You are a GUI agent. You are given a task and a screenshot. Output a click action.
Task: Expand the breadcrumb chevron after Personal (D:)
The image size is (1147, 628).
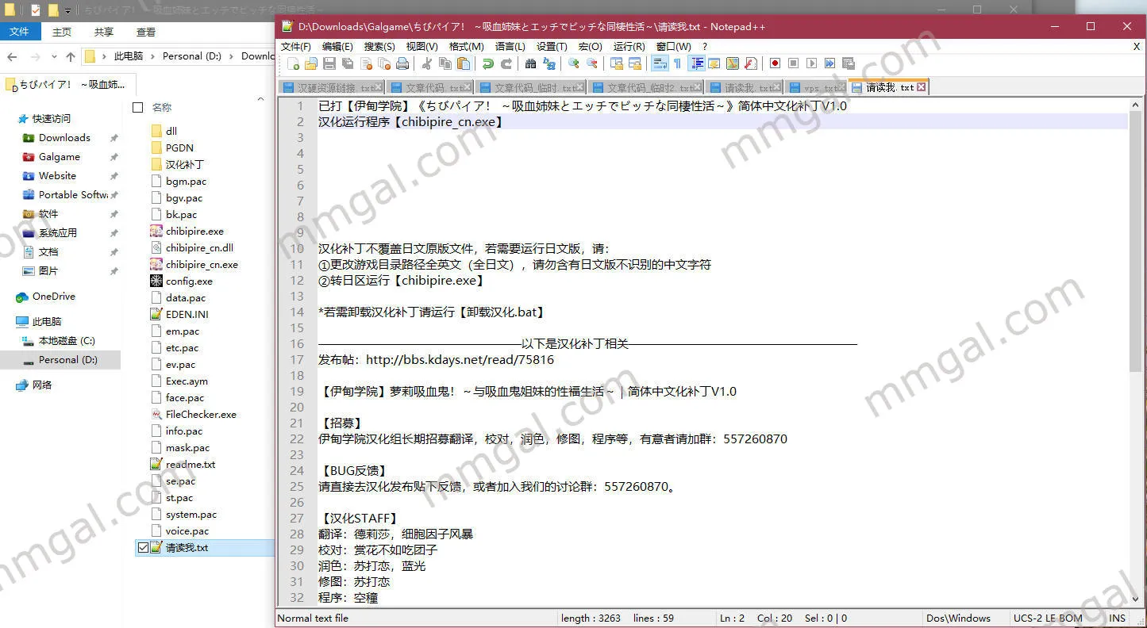pos(232,56)
